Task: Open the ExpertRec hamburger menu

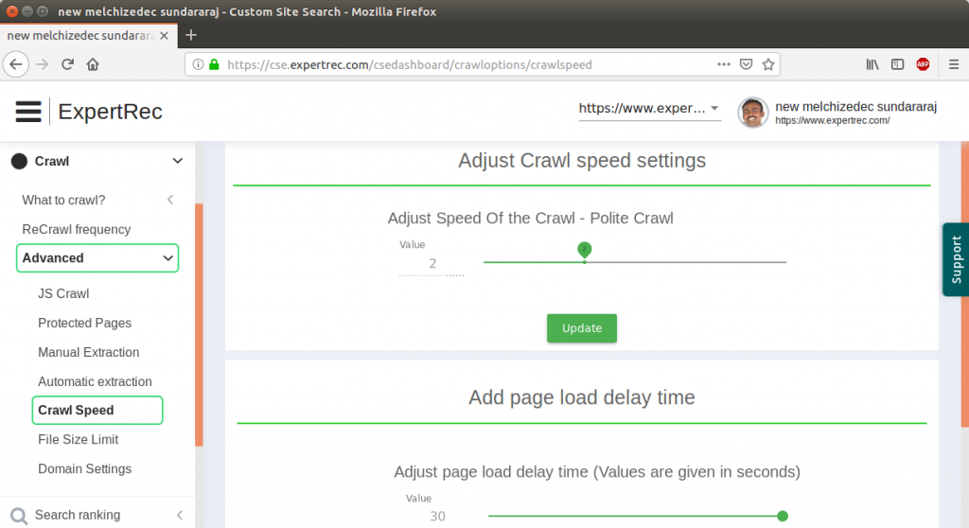Action: click(x=28, y=112)
